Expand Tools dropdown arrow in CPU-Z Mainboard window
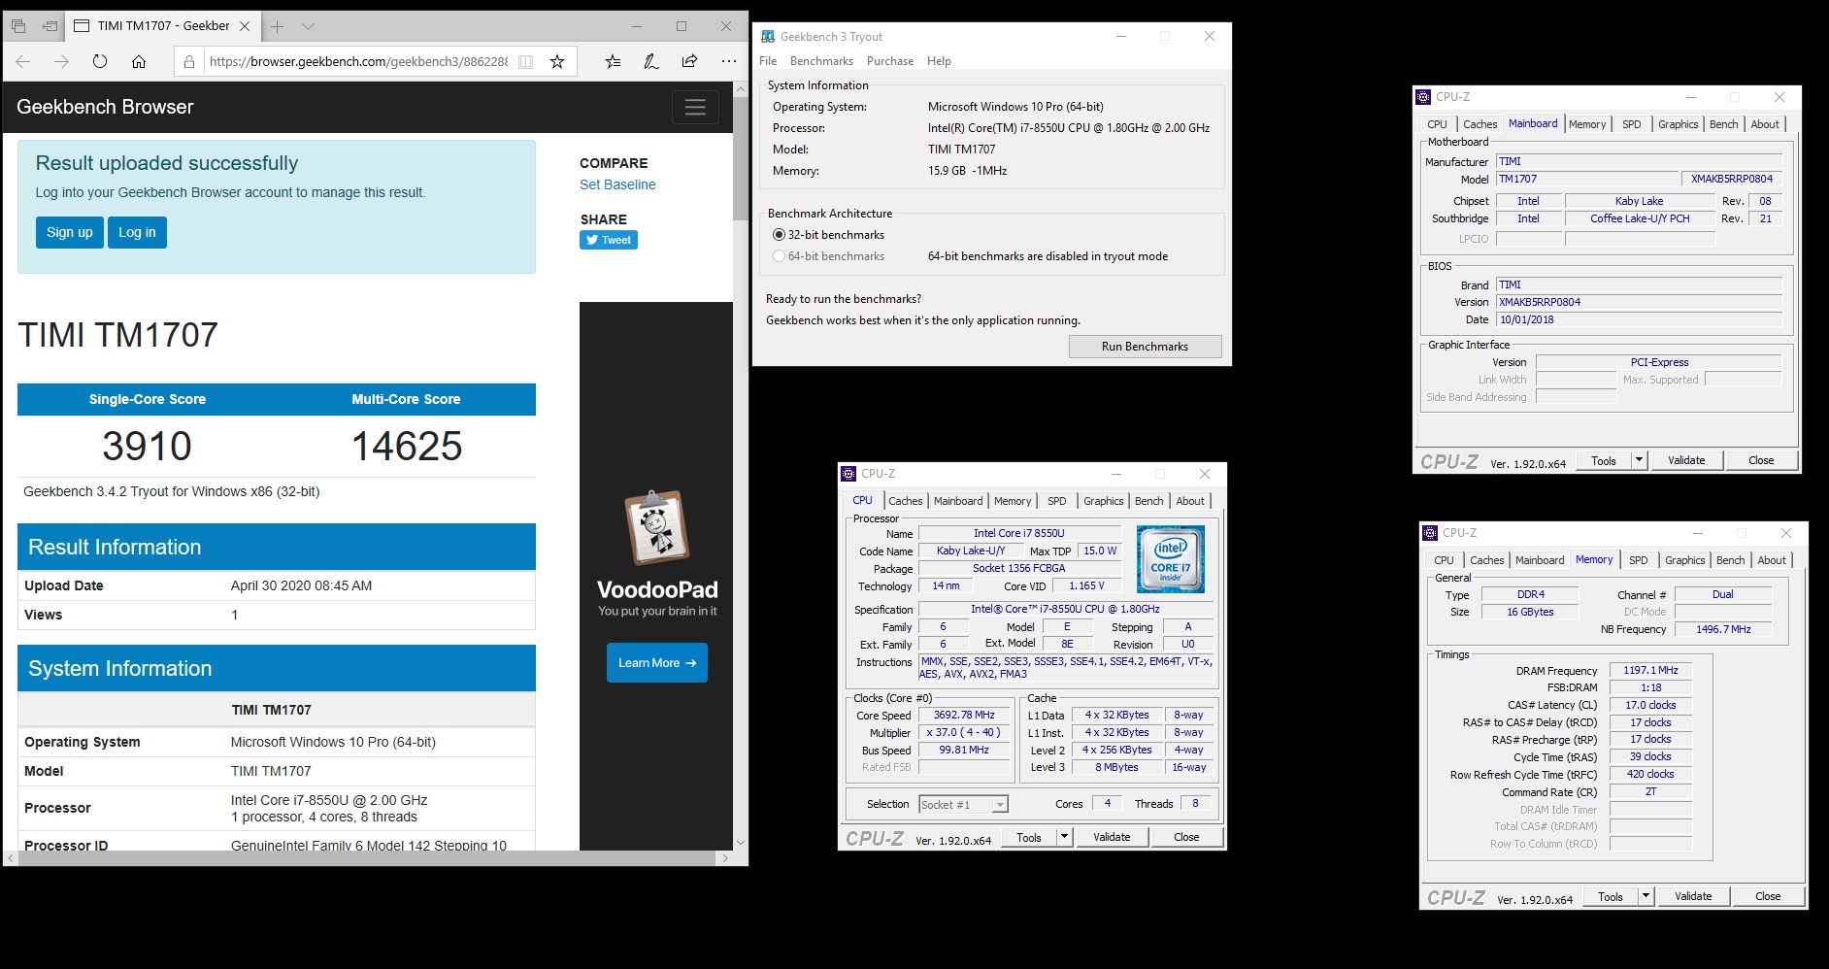This screenshot has height=969, width=1829. coord(1640,460)
